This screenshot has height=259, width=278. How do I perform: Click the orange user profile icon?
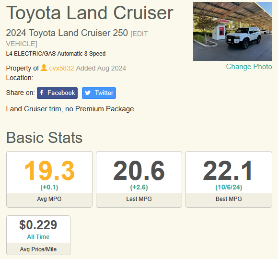point(44,68)
